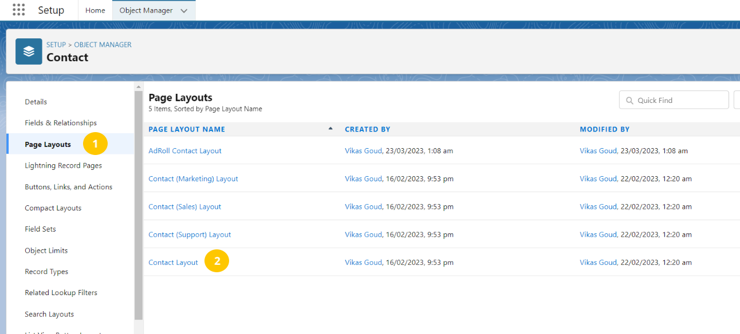Open the AdRoll Contact Layout link
The height and width of the screenshot is (334, 740).
tap(185, 151)
